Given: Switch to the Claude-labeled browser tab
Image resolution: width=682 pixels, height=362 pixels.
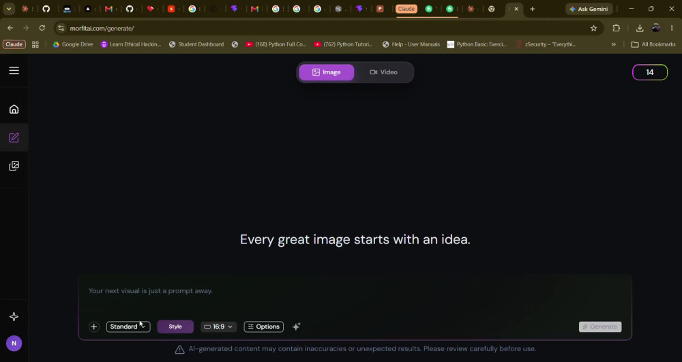Looking at the screenshot, I should 406,9.
